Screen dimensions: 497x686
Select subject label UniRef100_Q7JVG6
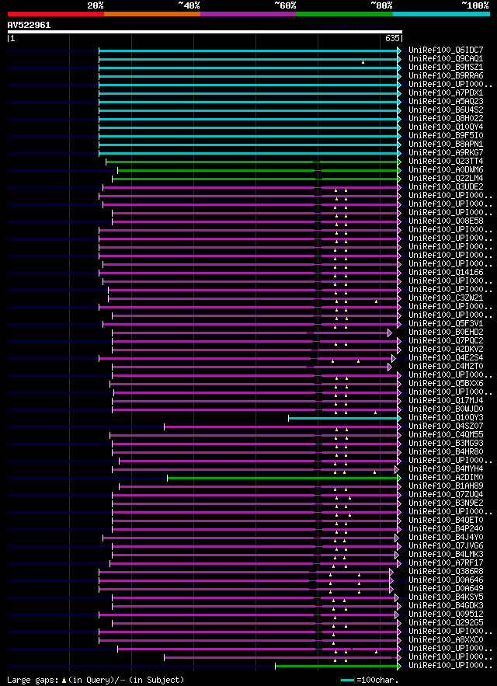click(446, 546)
